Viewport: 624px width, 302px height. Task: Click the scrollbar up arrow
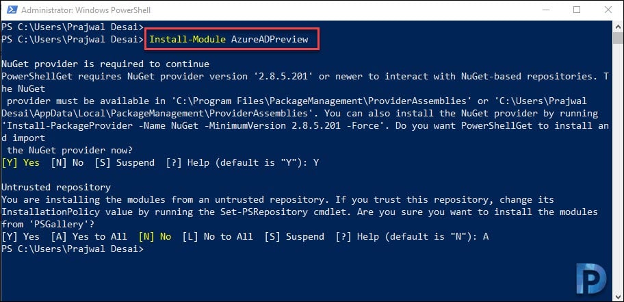(x=618, y=26)
